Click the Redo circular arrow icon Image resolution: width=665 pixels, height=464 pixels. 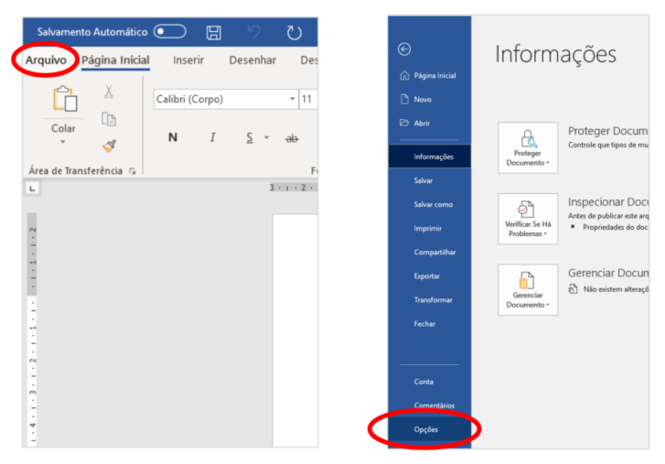(x=294, y=33)
